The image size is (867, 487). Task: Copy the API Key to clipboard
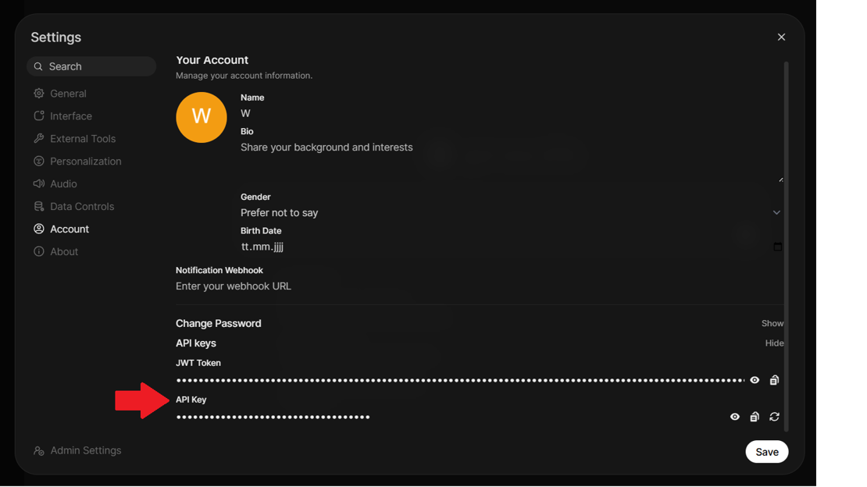[x=755, y=417]
